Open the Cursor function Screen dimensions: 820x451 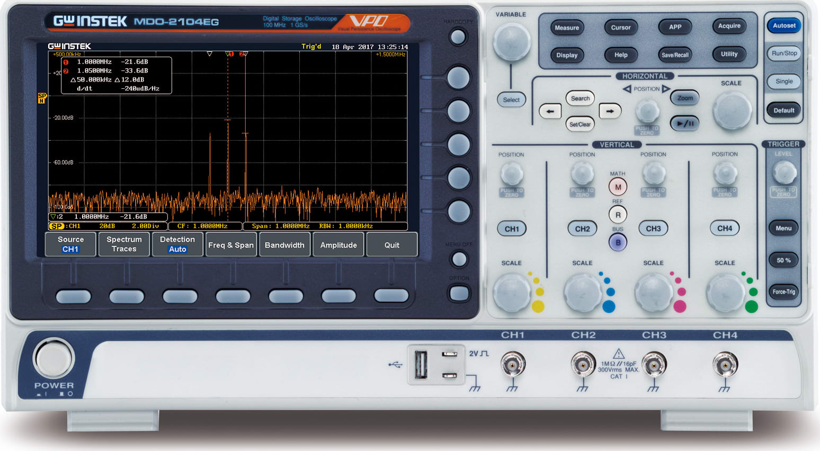[x=621, y=27]
